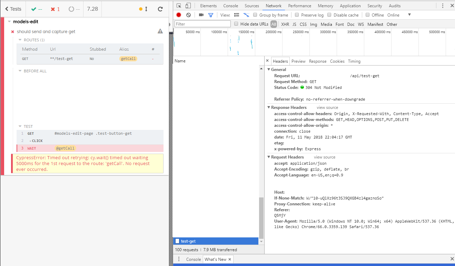Stop recording network log with red record icon
This screenshot has height=266, width=455.
(x=178, y=15)
